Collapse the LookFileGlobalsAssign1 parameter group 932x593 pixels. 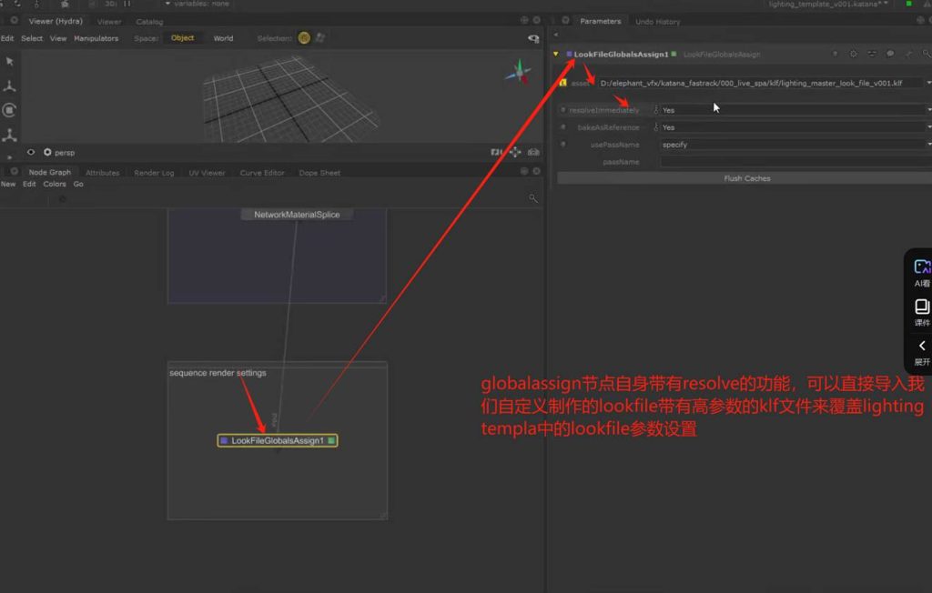tap(555, 55)
